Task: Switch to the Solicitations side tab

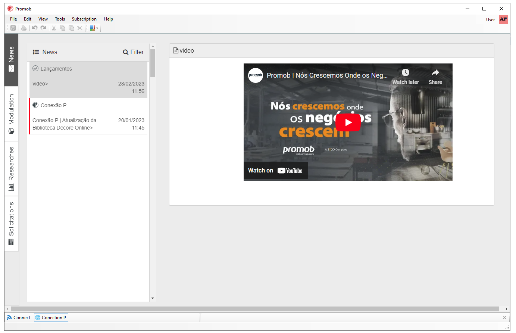Action: click(11, 224)
